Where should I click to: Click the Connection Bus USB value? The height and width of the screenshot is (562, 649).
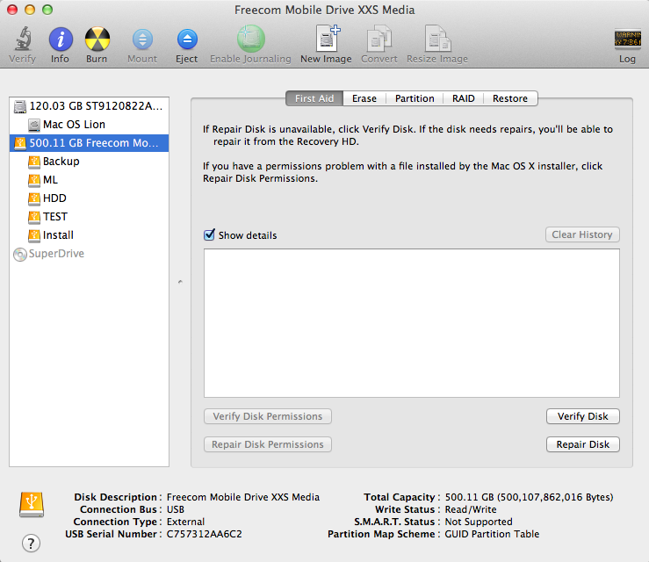(x=176, y=509)
